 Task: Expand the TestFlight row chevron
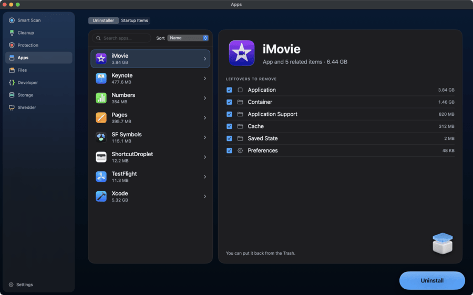[205, 177]
